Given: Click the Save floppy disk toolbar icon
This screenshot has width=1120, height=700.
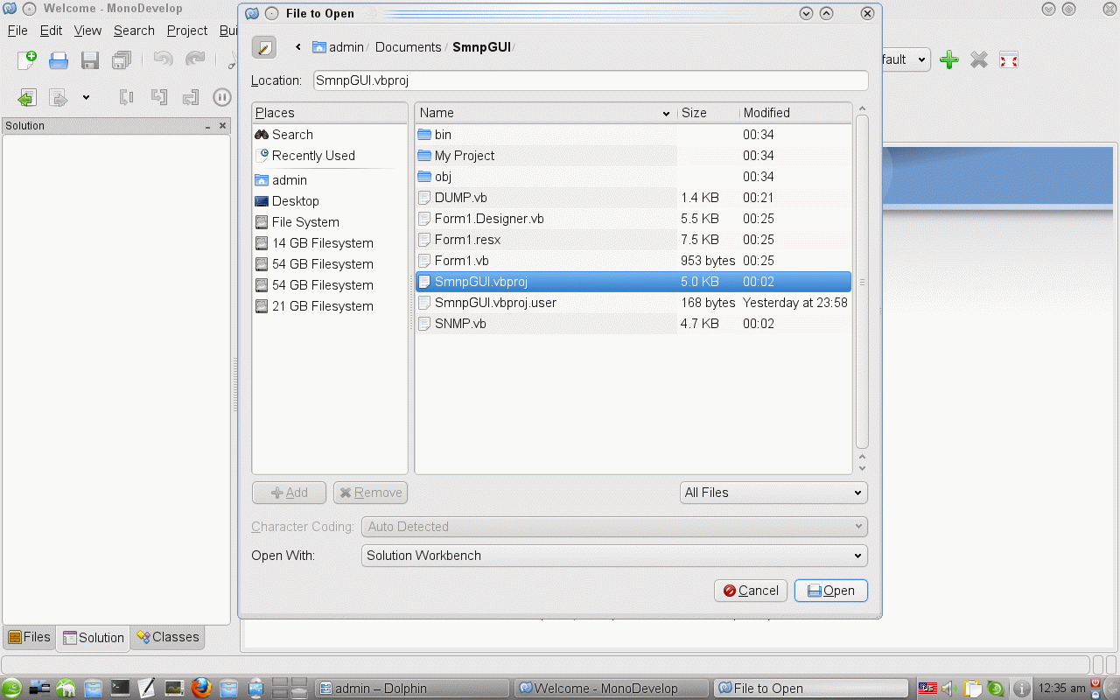Looking at the screenshot, I should pos(89,60).
